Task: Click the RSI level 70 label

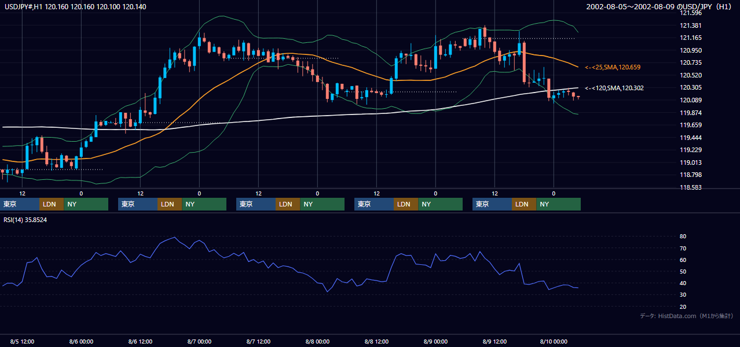Action: (683, 248)
